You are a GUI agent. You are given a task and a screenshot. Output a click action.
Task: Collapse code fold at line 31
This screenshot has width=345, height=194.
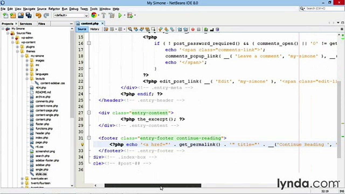point(89,138)
